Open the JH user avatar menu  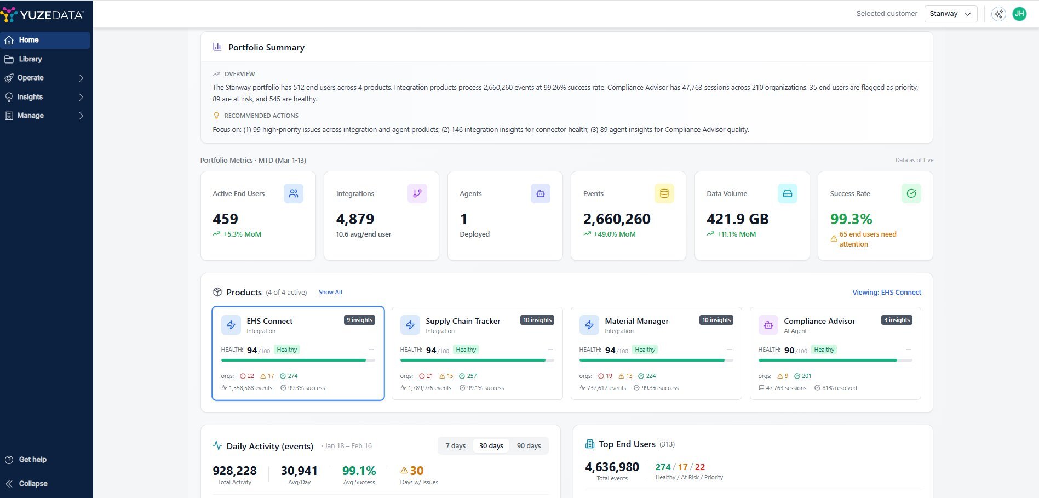pos(1019,14)
